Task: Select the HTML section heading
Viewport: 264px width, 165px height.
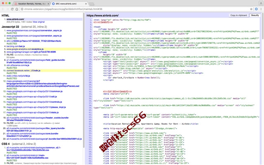Action: pos(5,16)
